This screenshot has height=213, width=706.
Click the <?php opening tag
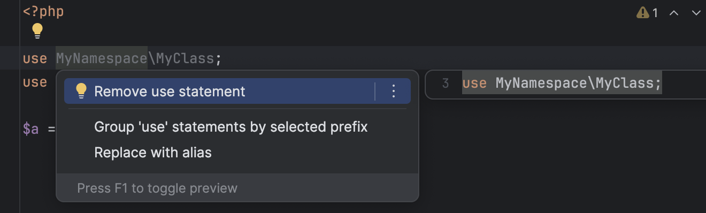pos(43,11)
